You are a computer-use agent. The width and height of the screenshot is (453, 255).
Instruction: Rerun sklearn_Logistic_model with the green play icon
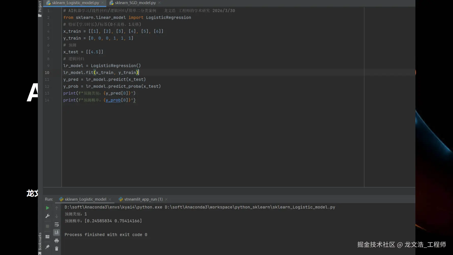(47, 208)
